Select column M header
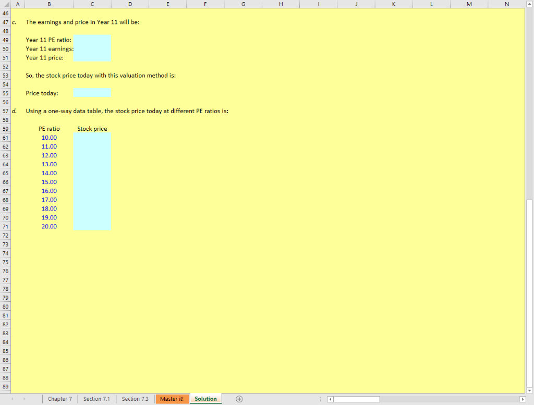 469,4
